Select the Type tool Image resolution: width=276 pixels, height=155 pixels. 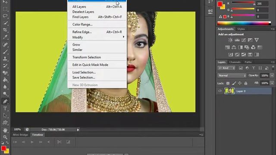(5, 108)
